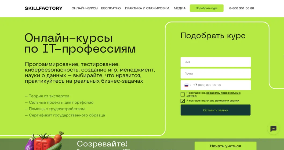
Task: Click the Skillfactory logo
Action: point(43,8)
